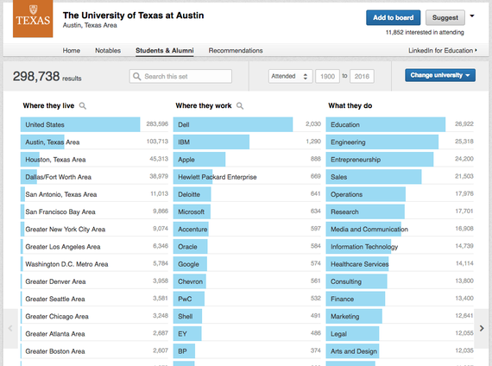The image size is (492, 366).
Task: Click the Search this set field
Action: pyautogui.click(x=180, y=76)
